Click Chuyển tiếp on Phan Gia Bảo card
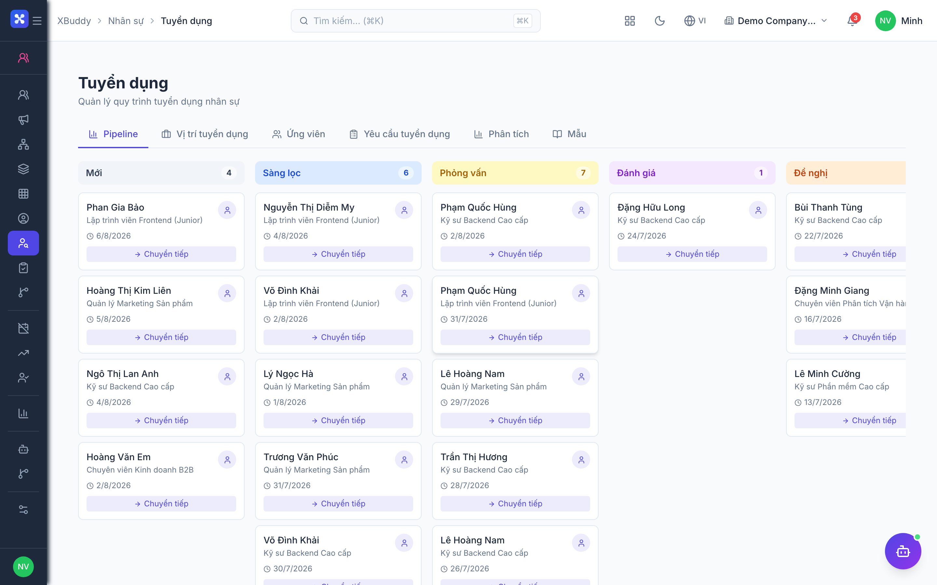Image resolution: width=937 pixels, height=585 pixels. pos(161,254)
